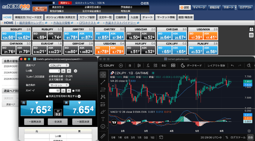Switch rate panel to grid view
This screenshot has width=255, height=141.
click(x=251, y=29)
